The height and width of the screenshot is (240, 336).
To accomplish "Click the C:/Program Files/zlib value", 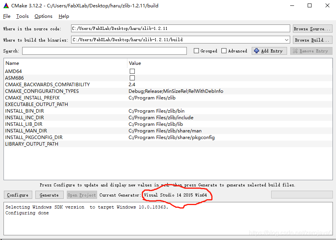I will [x=152, y=98].
